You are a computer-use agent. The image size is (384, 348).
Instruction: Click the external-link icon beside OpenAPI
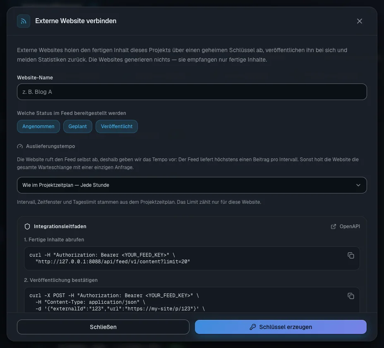pos(333,226)
